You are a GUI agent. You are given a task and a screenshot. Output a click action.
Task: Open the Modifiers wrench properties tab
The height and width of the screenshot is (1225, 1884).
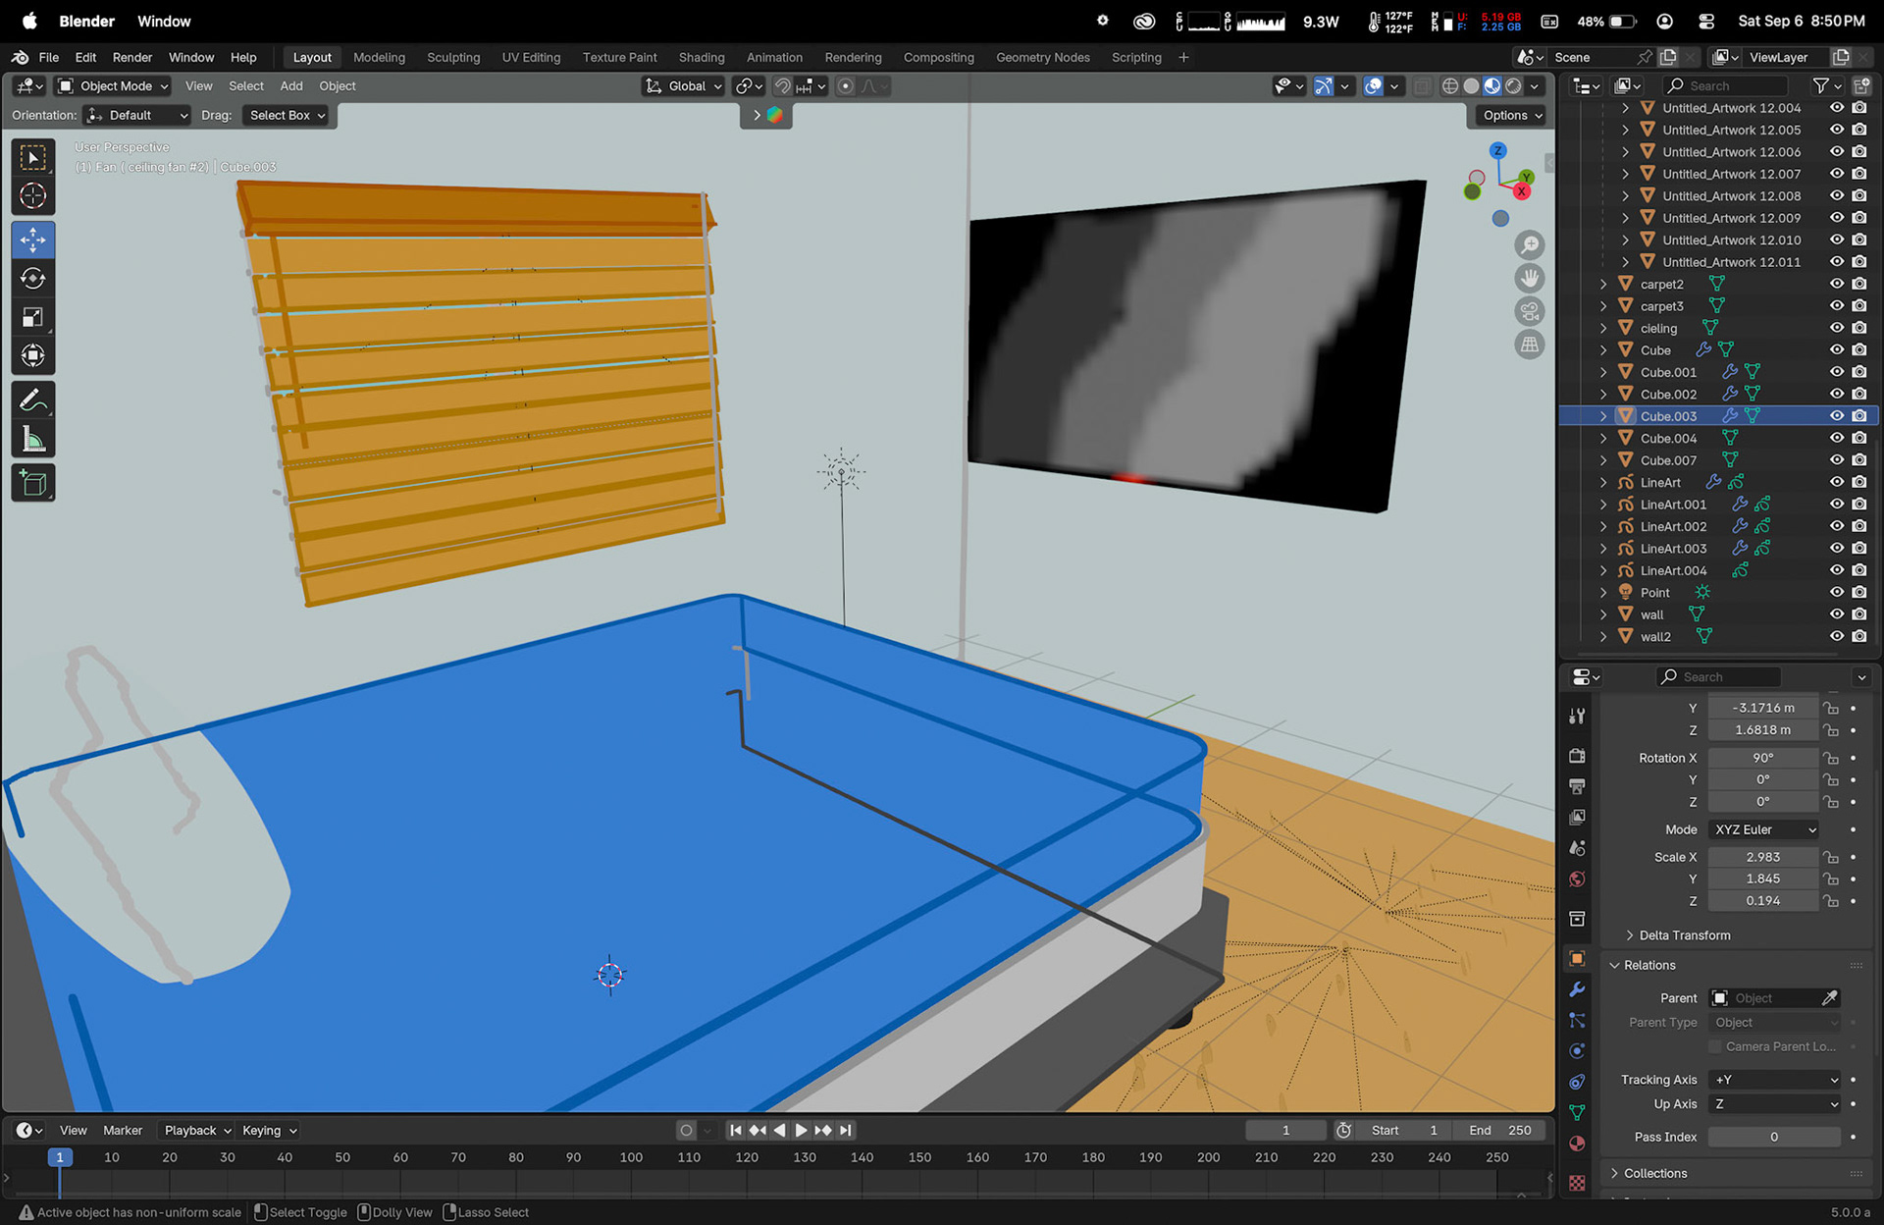pyautogui.click(x=1577, y=989)
